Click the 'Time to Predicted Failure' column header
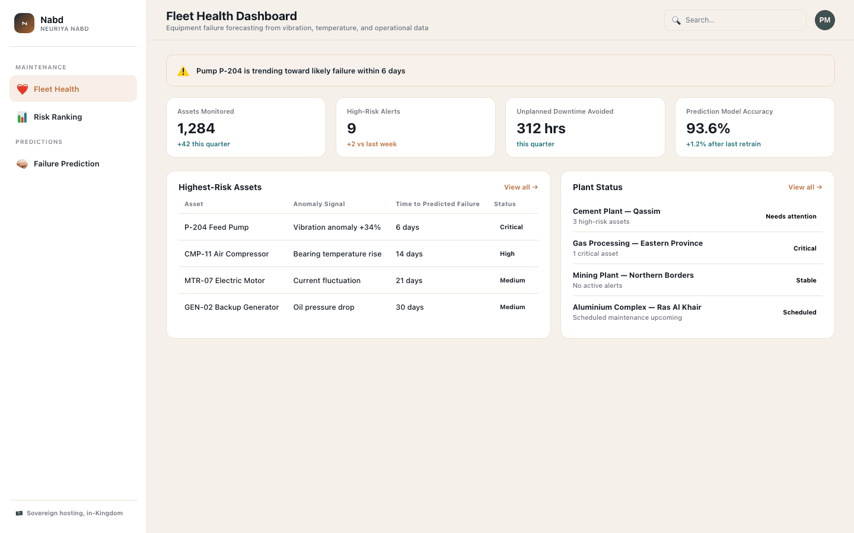The width and height of the screenshot is (854, 533). point(438,204)
